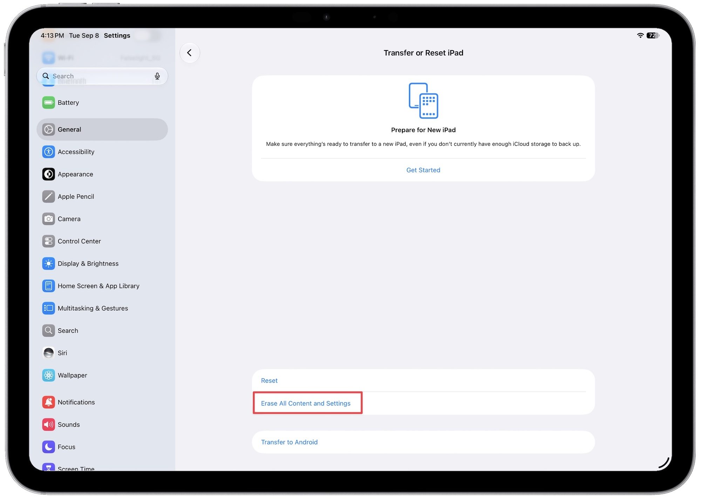Tap the green Battery icon
This screenshot has height=499, width=701.
tap(48, 103)
